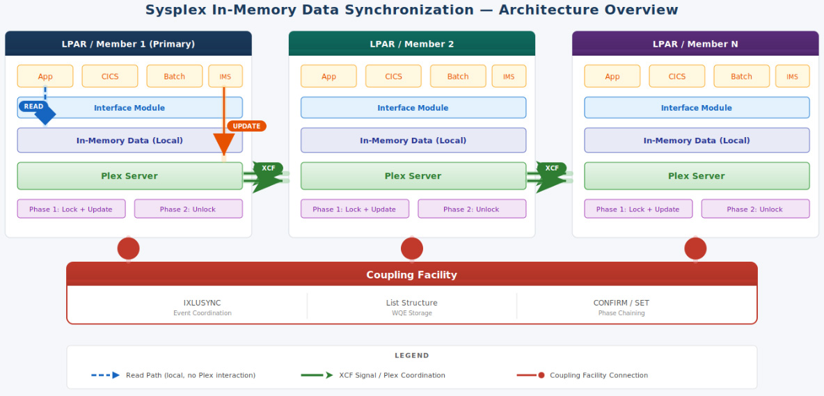Viewport: 824px width, 396px height.
Task: Select Member 2's In-Memory Data (Local) box
Action: (x=413, y=140)
